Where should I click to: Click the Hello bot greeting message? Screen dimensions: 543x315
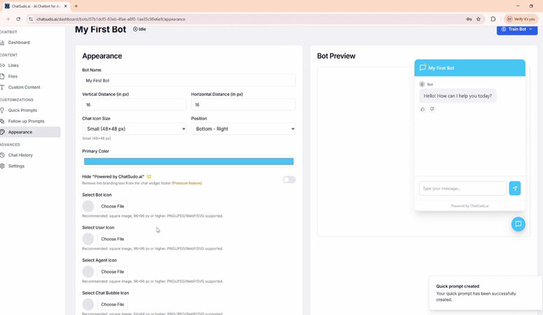tap(458, 96)
